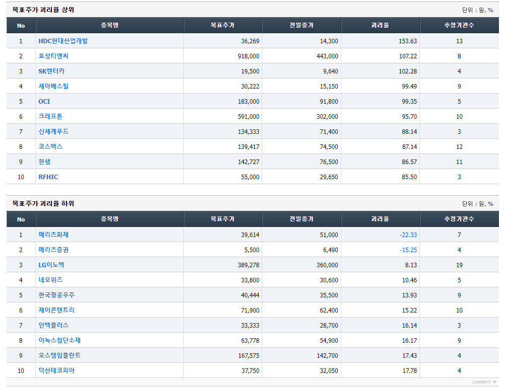
Task: Open the 제이콘텐트리 stock link
Action: [57, 310]
